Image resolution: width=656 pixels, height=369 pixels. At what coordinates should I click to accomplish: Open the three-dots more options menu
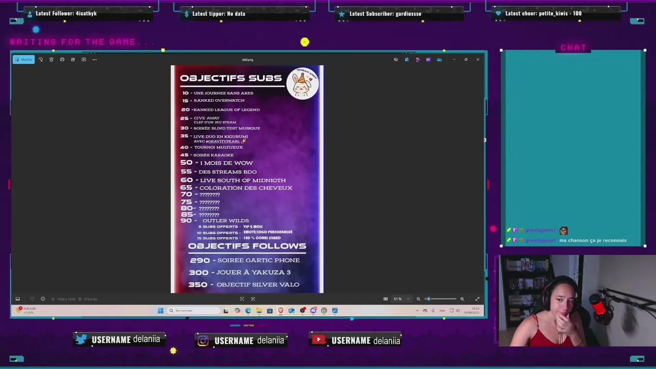coord(94,59)
